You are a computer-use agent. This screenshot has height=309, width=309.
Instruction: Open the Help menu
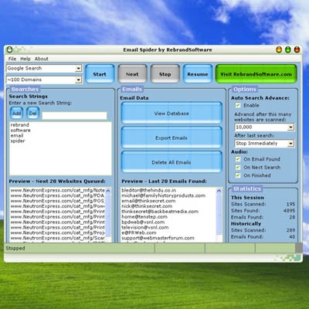click(x=25, y=59)
